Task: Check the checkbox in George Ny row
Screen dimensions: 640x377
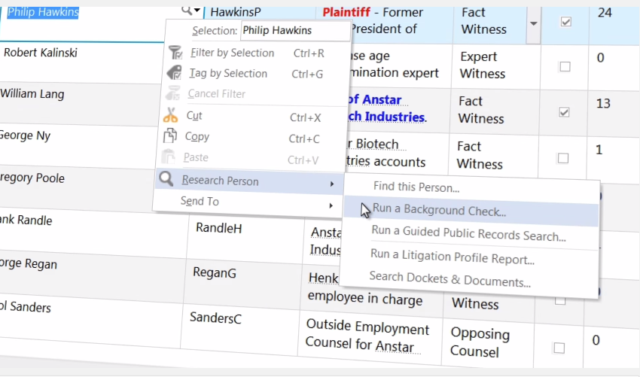Action: 563,158
